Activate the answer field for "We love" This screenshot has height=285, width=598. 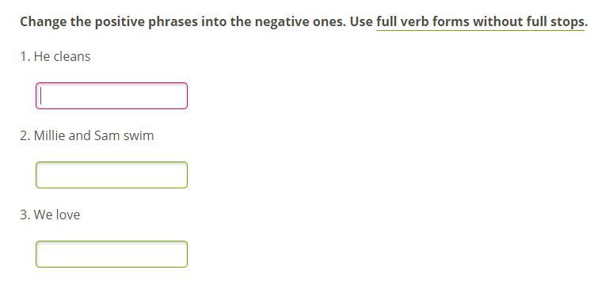[x=112, y=254]
